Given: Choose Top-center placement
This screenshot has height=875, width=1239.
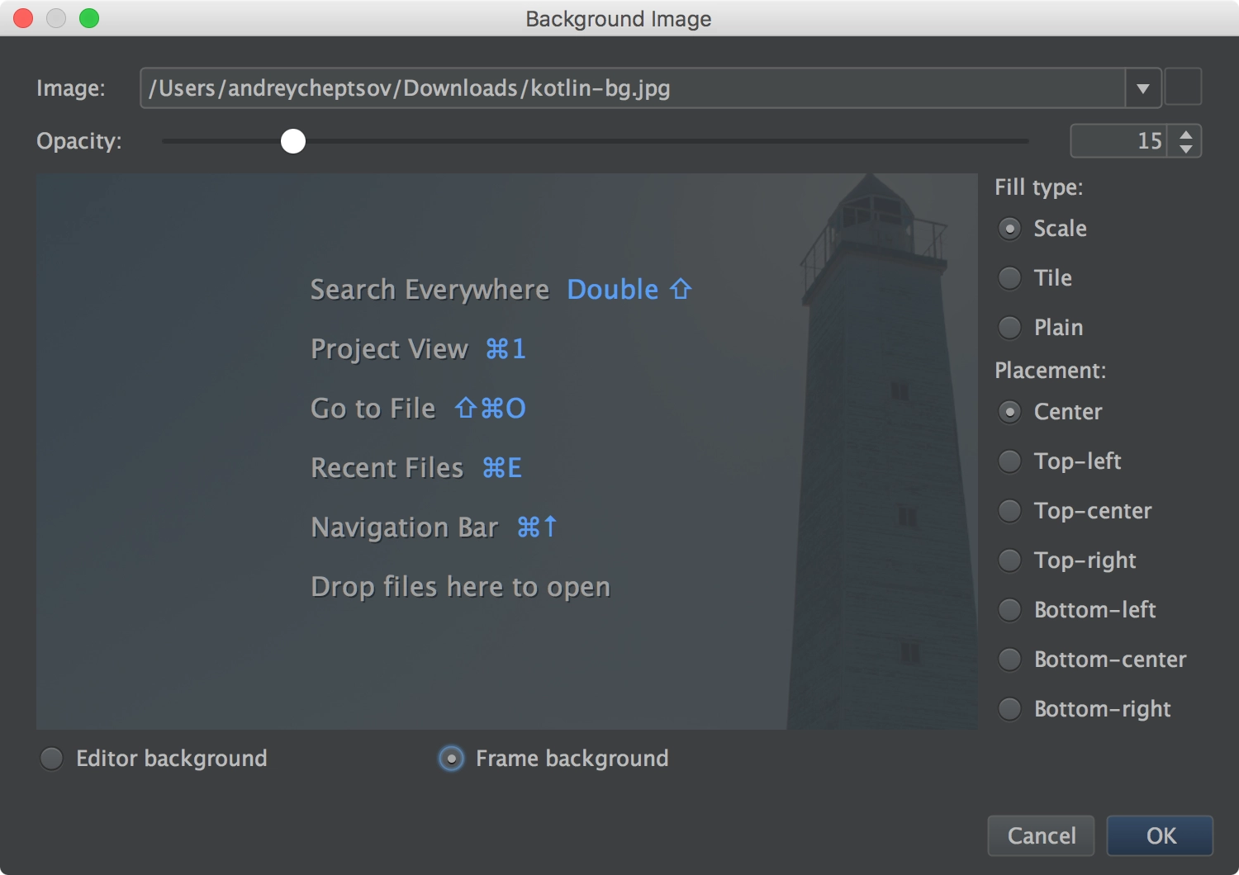Looking at the screenshot, I should [x=1075, y=511].
